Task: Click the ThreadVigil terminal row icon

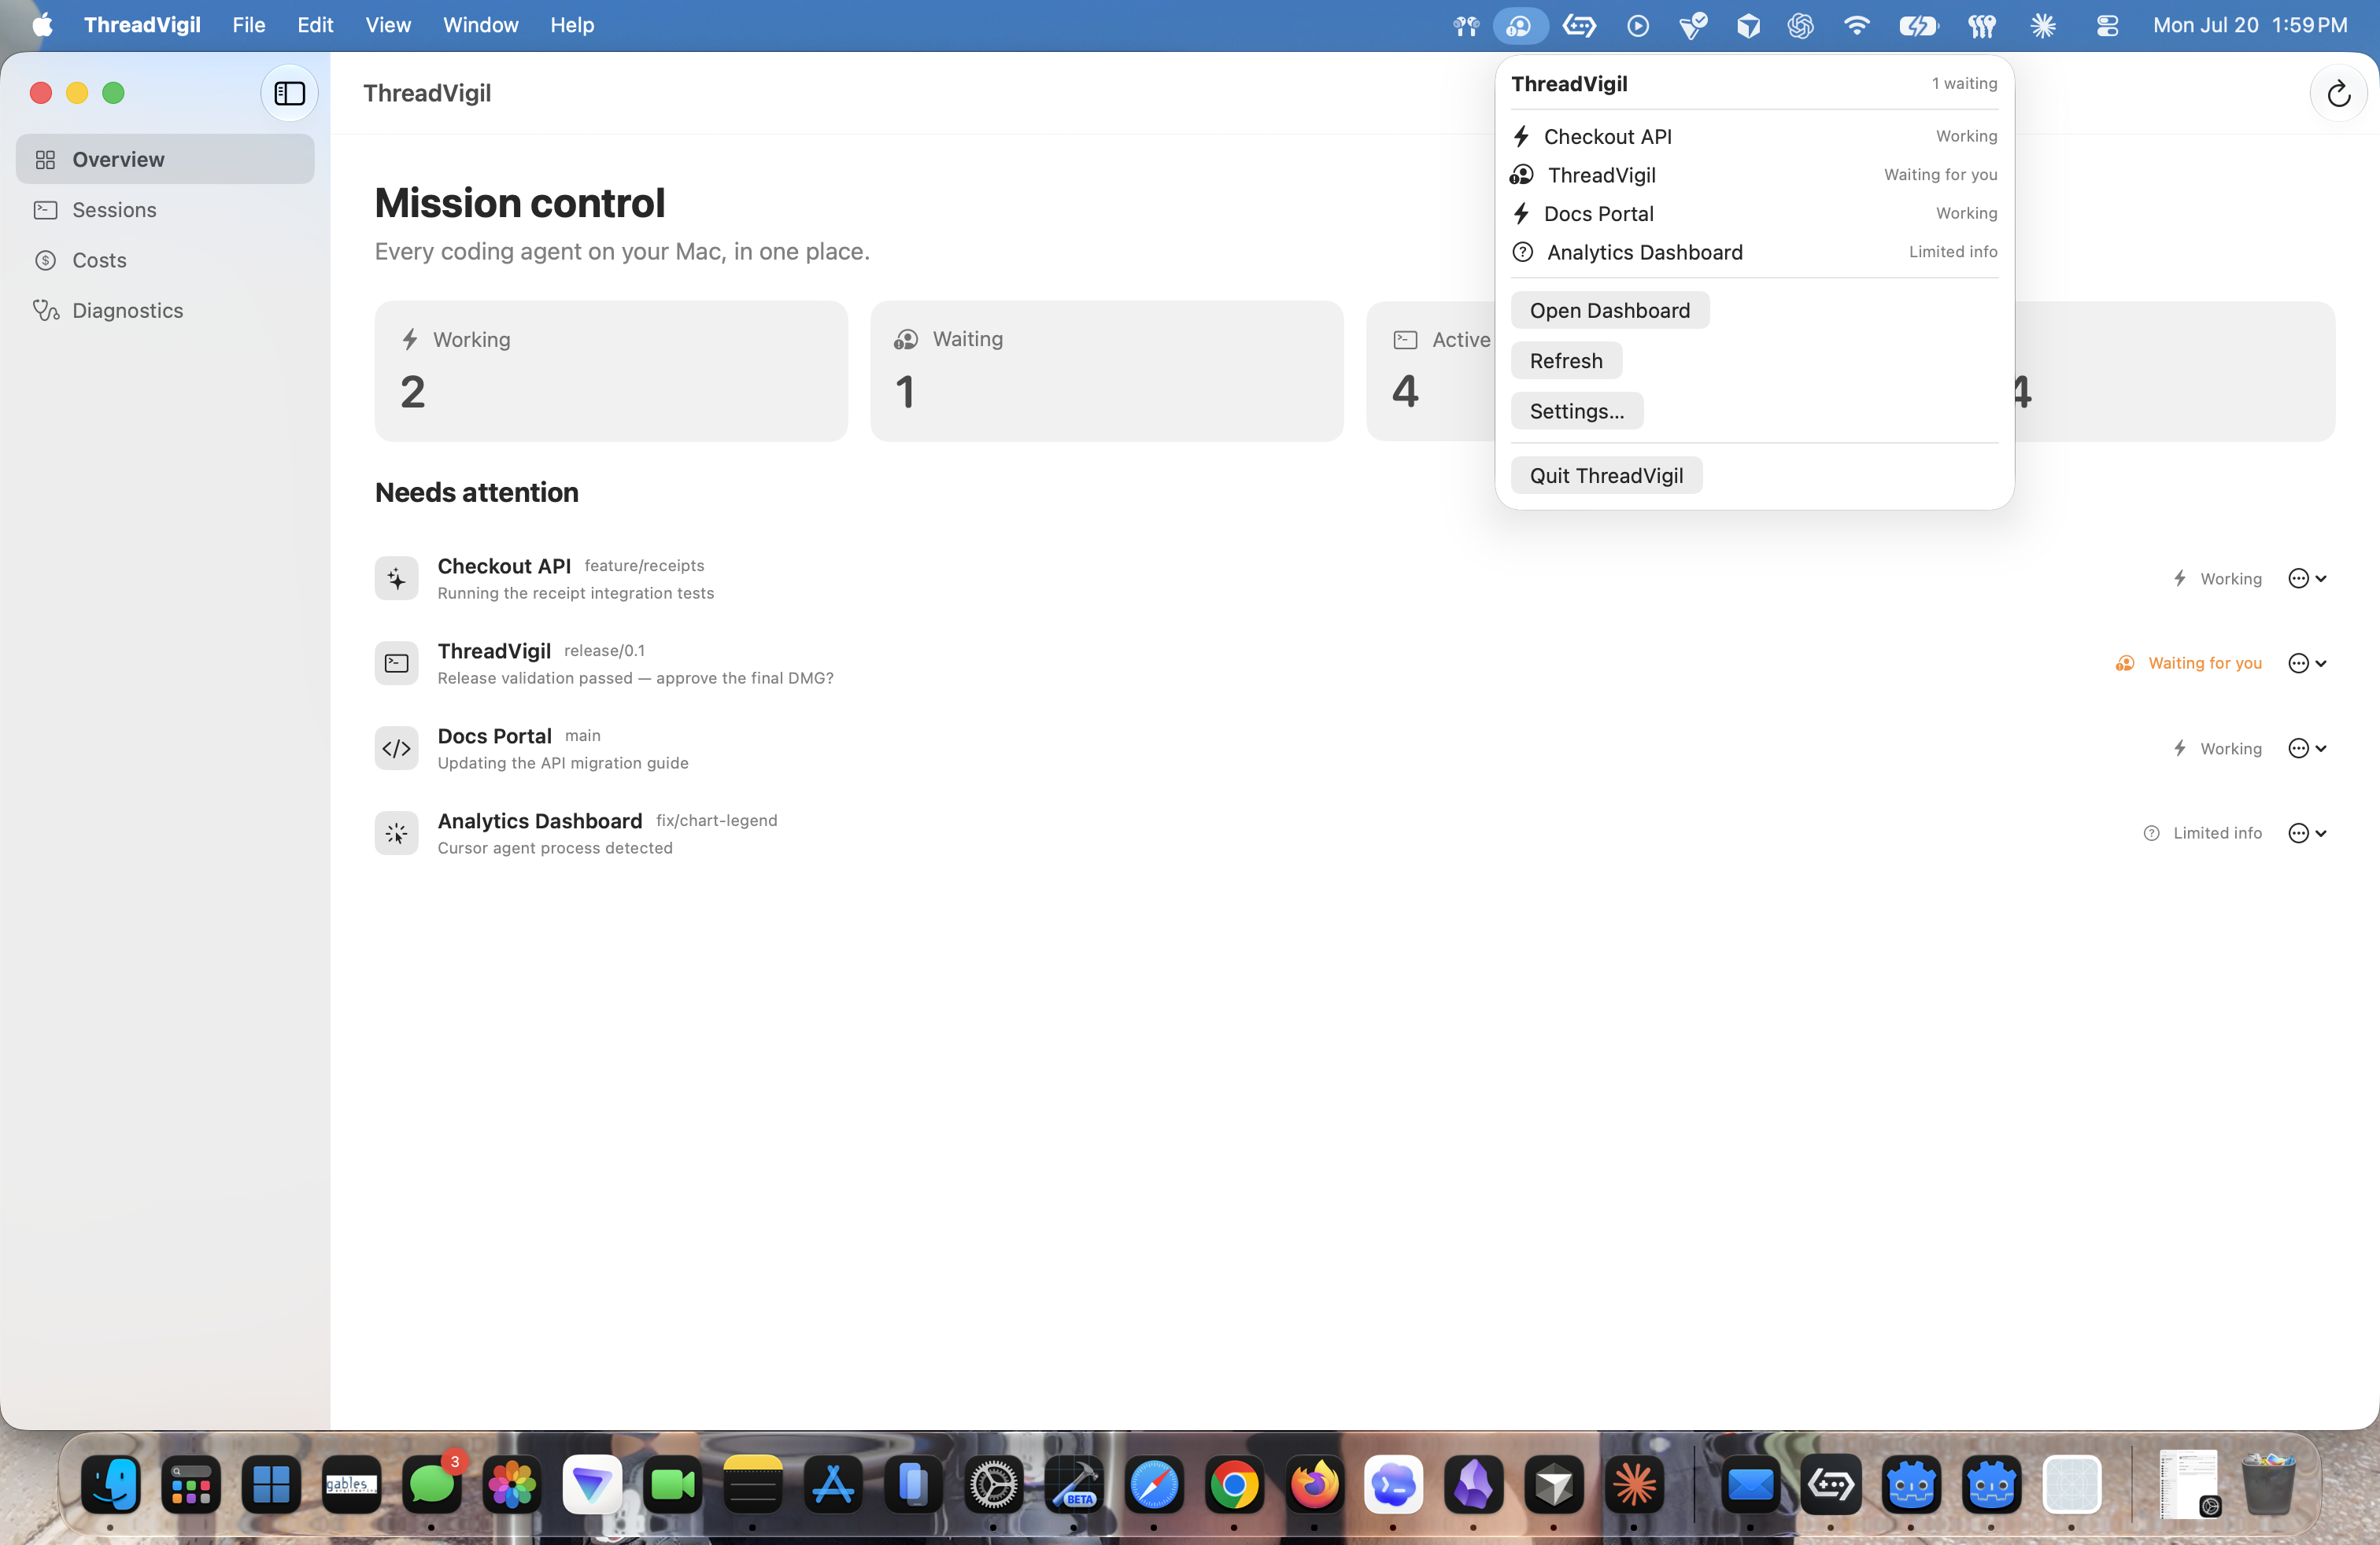Action: (x=396, y=664)
